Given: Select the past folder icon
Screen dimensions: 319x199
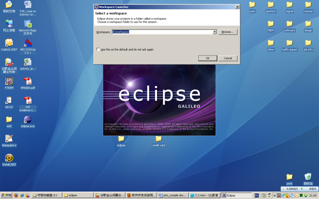Looking at the screenshot, I should point(252,7).
